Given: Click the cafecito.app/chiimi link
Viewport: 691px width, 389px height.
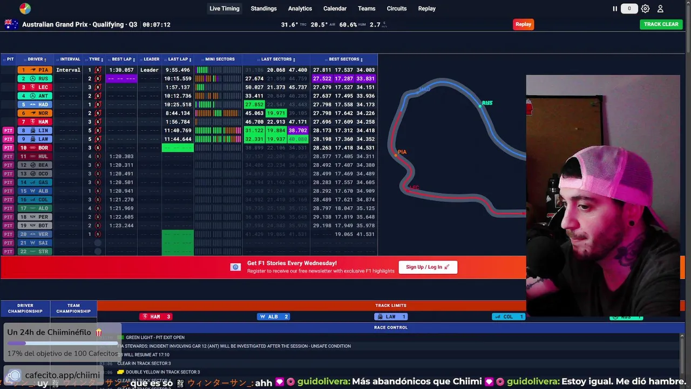Looking at the screenshot, I should (62, 375).
